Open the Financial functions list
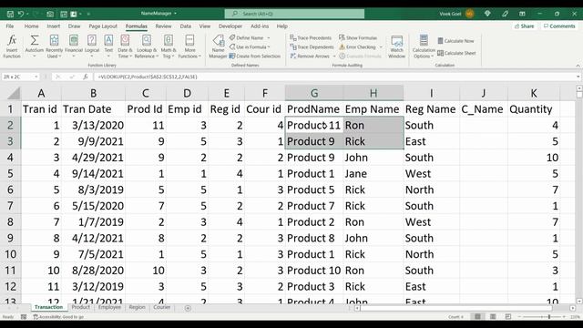The height and width of the screenshot is (328, 583). [x=74, y=46]
